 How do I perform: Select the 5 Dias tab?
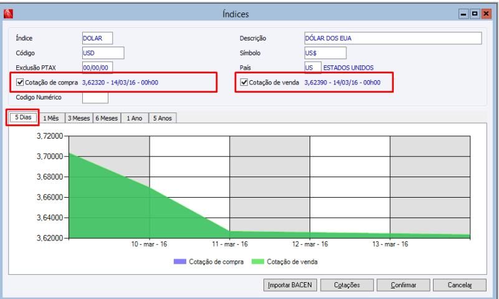click(x=23, y=117)
